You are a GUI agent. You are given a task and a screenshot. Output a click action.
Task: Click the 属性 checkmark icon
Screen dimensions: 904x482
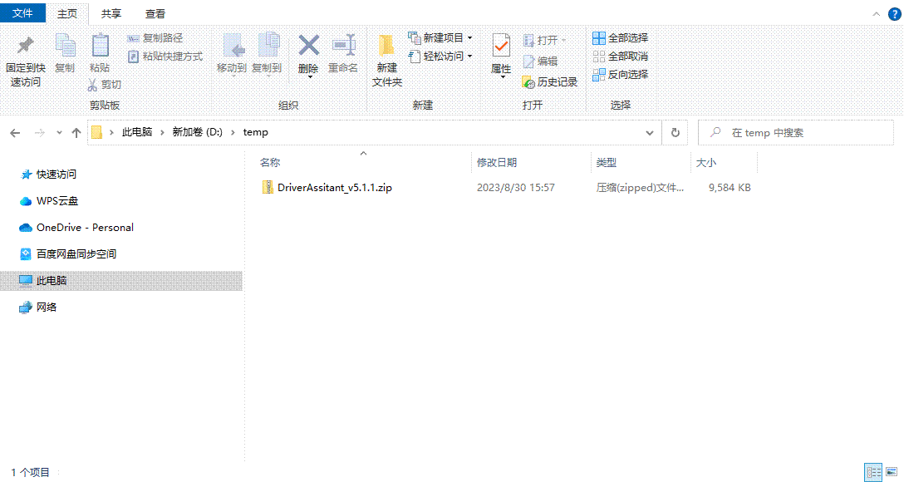point(501,46)
